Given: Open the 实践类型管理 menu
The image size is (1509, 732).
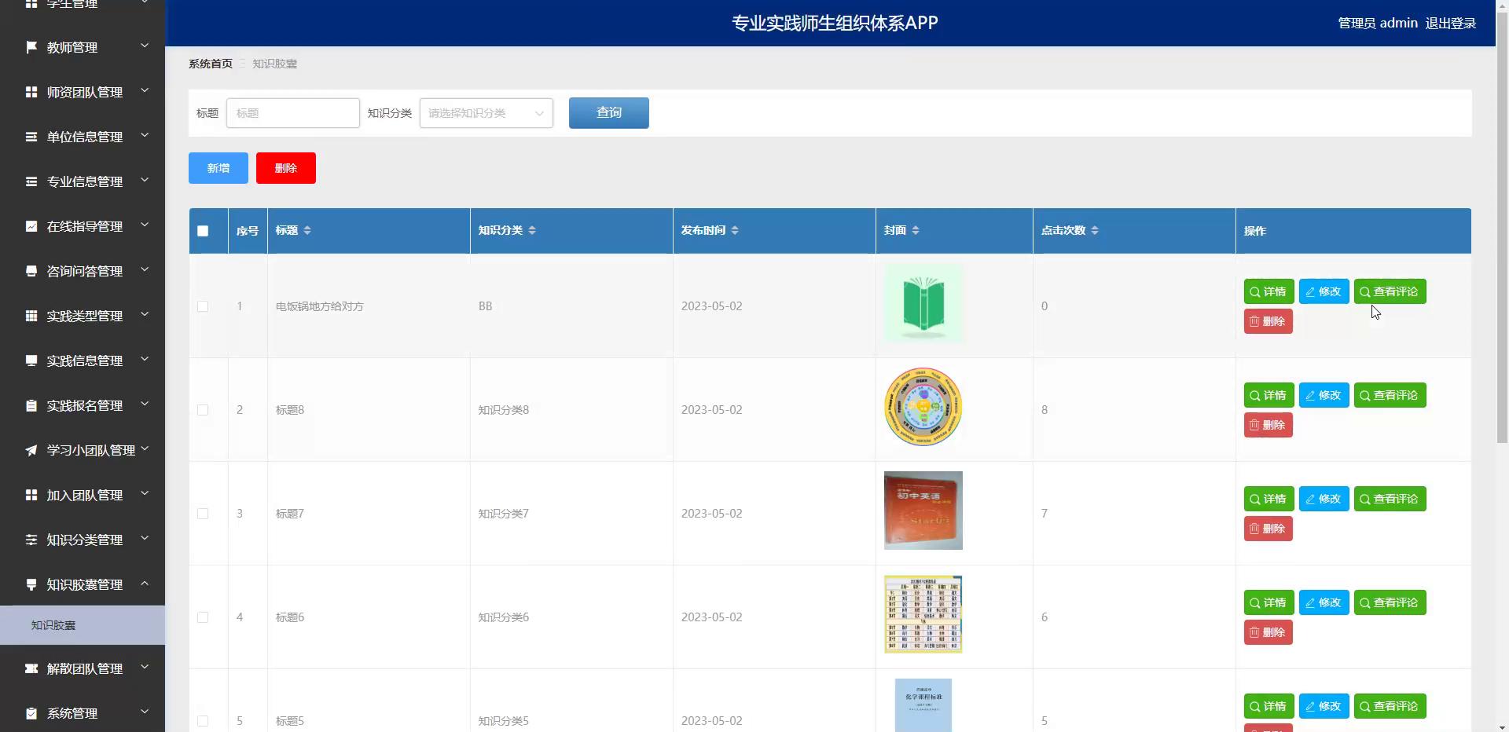Looking at the screenshot, I should 83,316.
